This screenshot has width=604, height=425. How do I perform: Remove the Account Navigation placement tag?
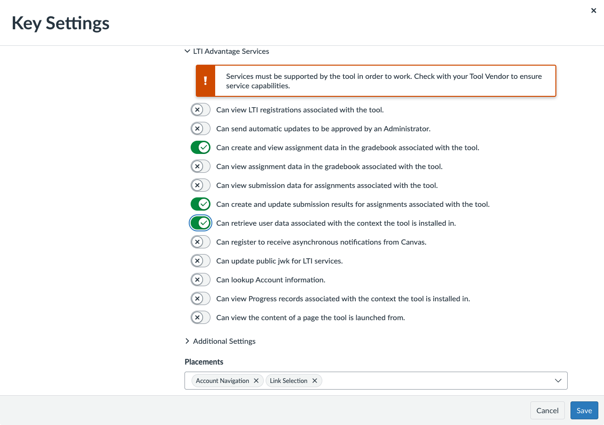(256, 381)
